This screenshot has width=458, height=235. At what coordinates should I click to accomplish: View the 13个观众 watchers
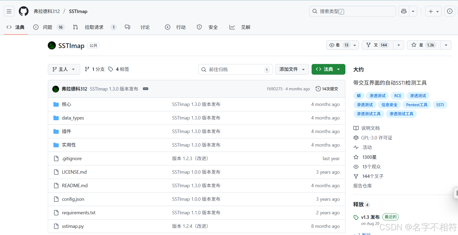(x=367, y=167)
